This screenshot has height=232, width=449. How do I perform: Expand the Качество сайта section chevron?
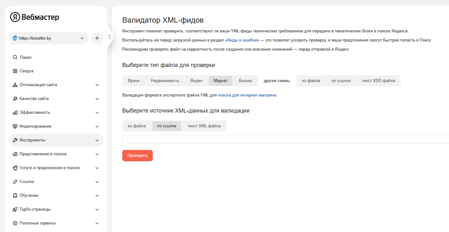(97, 99)
